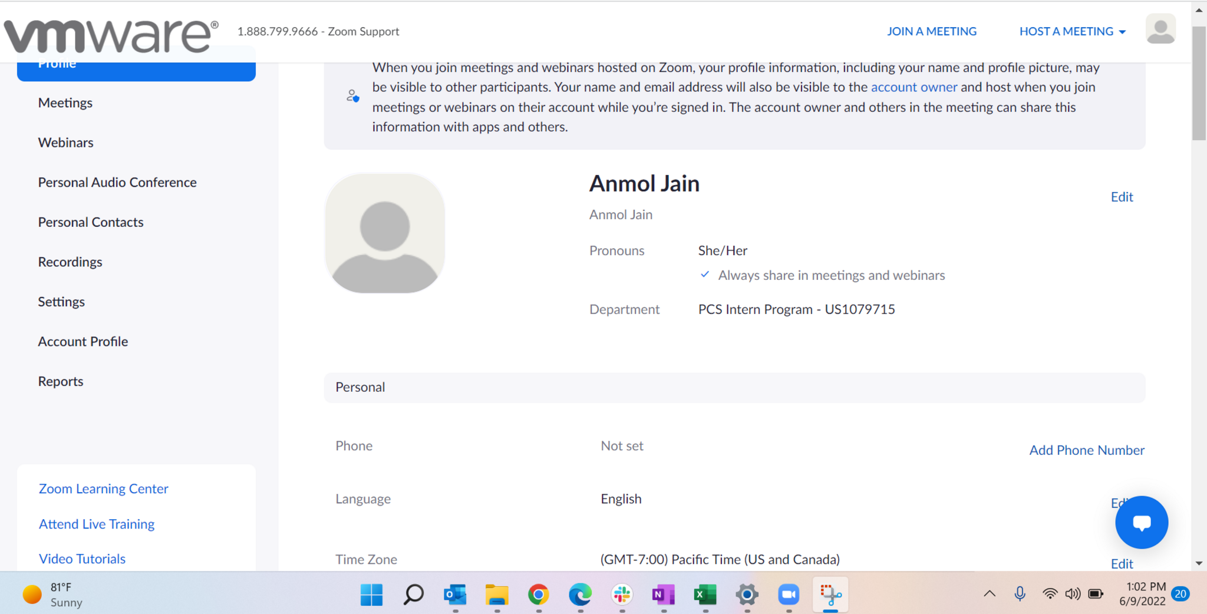Click Join a Meeting link
1207x614 pixels.
click(x=931, y=31)
